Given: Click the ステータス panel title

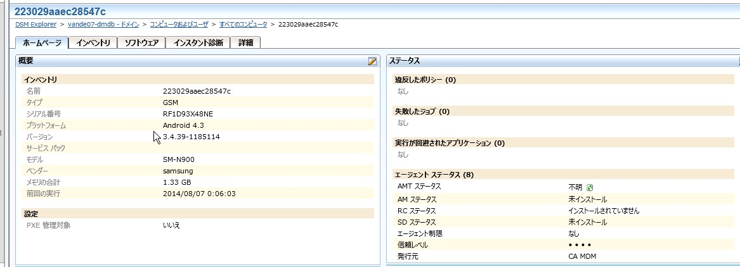Looking at the screenshot, I should [x=405, y=61].
